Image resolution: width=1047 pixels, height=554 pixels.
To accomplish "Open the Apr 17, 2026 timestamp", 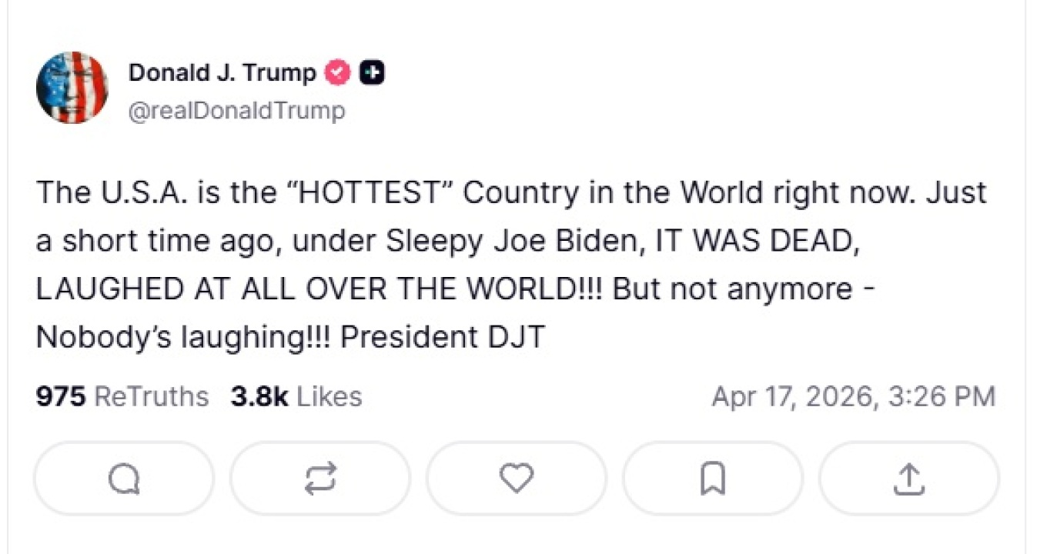I will 853,397.
